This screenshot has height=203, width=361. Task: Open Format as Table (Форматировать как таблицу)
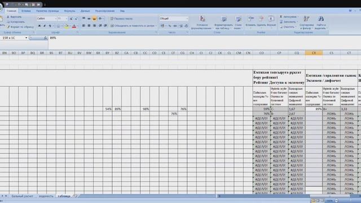[223, 23]
